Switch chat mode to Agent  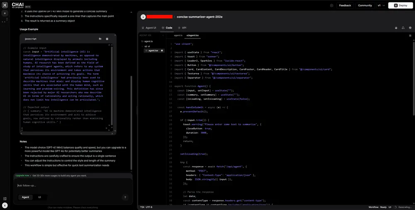point(25,198)
